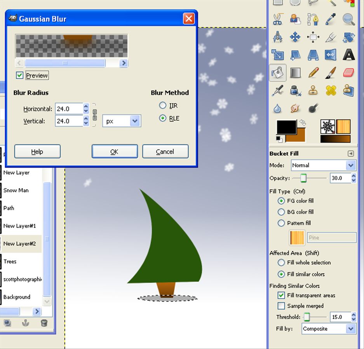Choose Pattern fill type

click(281, 223)
